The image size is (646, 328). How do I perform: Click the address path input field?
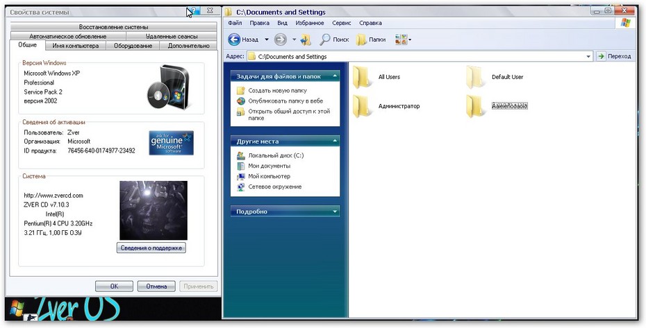coord(420,56)
